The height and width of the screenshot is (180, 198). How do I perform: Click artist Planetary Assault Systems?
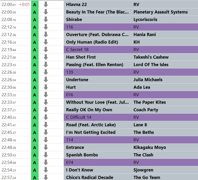(161, 12)
